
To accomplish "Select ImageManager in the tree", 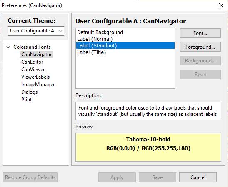I will coord(38,85).
